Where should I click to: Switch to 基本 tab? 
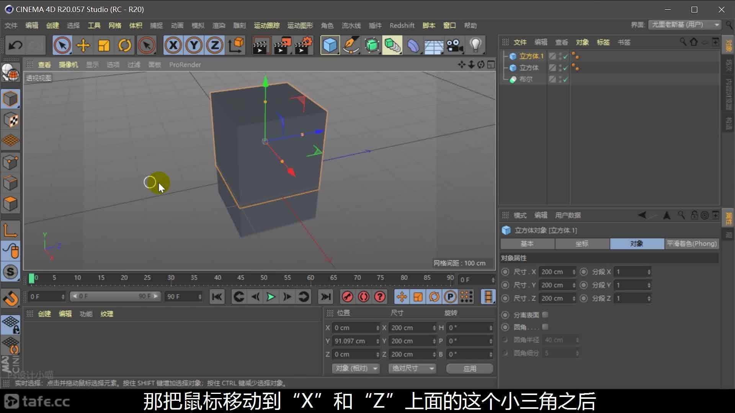527,244
